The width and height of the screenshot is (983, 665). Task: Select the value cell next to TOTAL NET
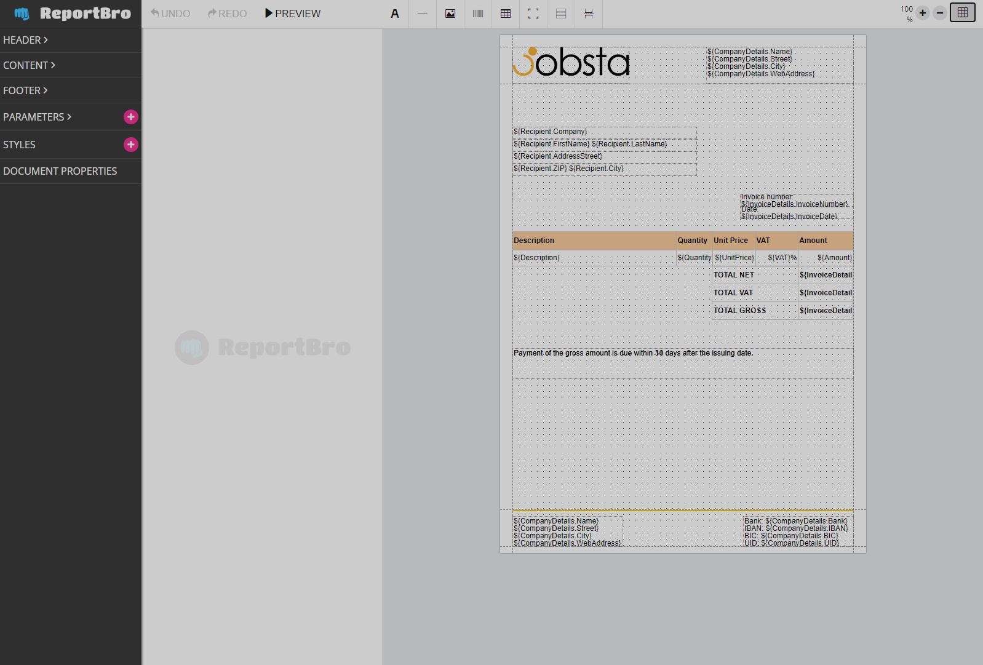pos(826,275)
